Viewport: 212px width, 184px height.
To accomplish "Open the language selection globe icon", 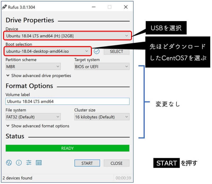I will (9, 162).
